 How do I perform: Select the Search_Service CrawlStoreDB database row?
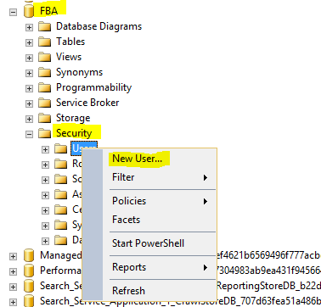[x=180, y=301]
